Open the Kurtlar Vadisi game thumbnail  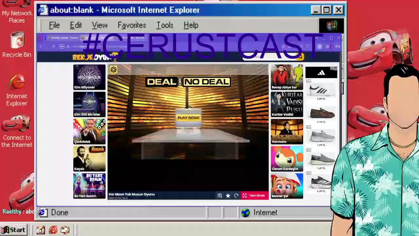pyautogui.click(x=287, y=104)
